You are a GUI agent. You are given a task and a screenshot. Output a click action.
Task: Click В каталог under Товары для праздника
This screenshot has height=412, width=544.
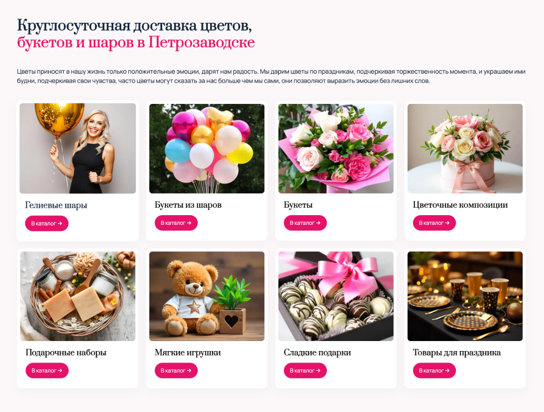[x=434, y=370]
